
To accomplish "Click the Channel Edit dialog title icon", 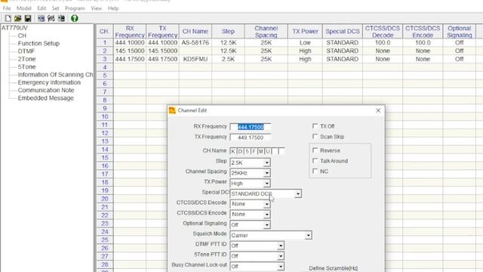I will [x=172, y=110].
